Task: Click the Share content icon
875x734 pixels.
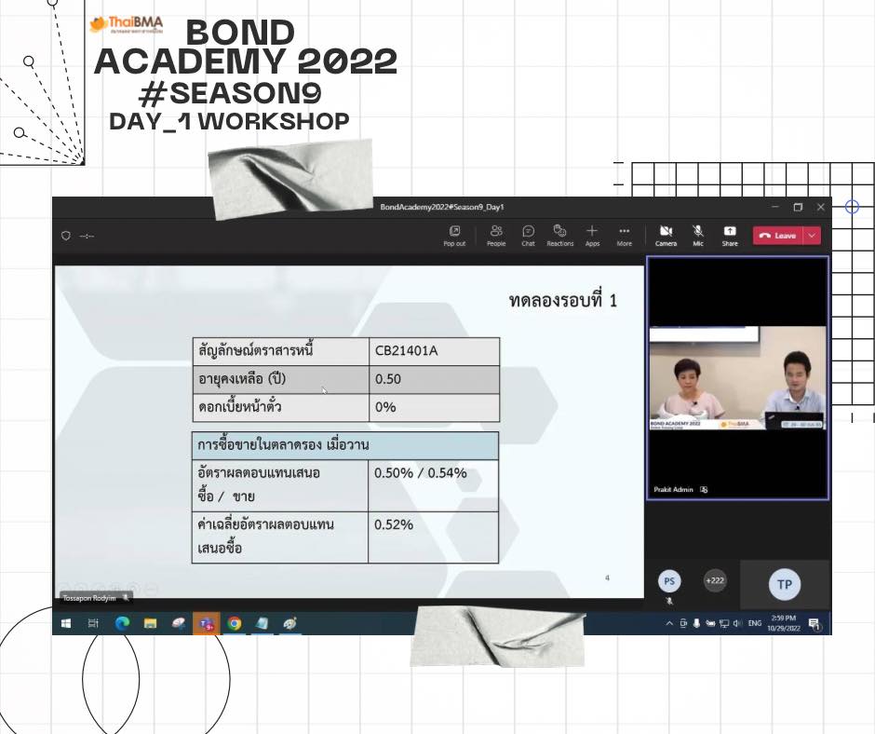Action: tap(730, 235)
